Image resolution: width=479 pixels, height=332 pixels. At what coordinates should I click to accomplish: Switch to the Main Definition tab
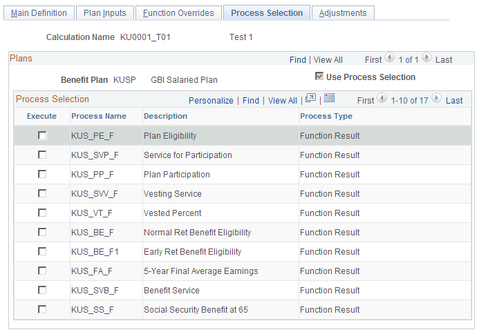39,13
